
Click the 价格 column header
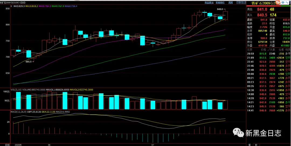pyautogui.click(x=264, y=49)
